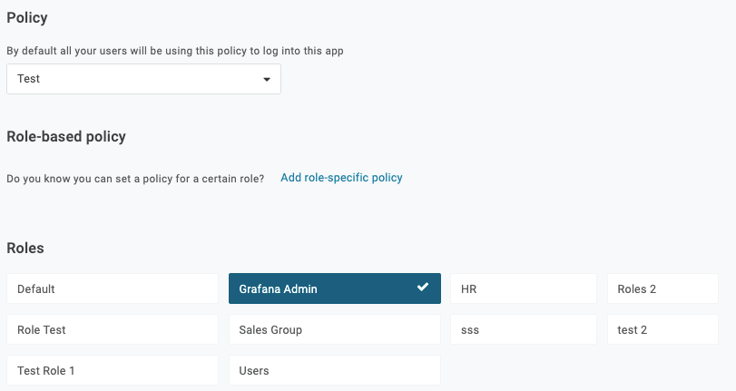
Task: Click the checkmark icon on Grafana Admin
Action: click(x=423, y=288)
